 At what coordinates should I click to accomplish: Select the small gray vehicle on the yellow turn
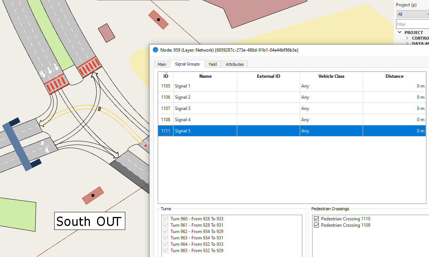(99, 109)
